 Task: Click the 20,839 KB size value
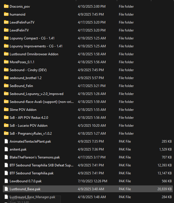tap(165, 189)
